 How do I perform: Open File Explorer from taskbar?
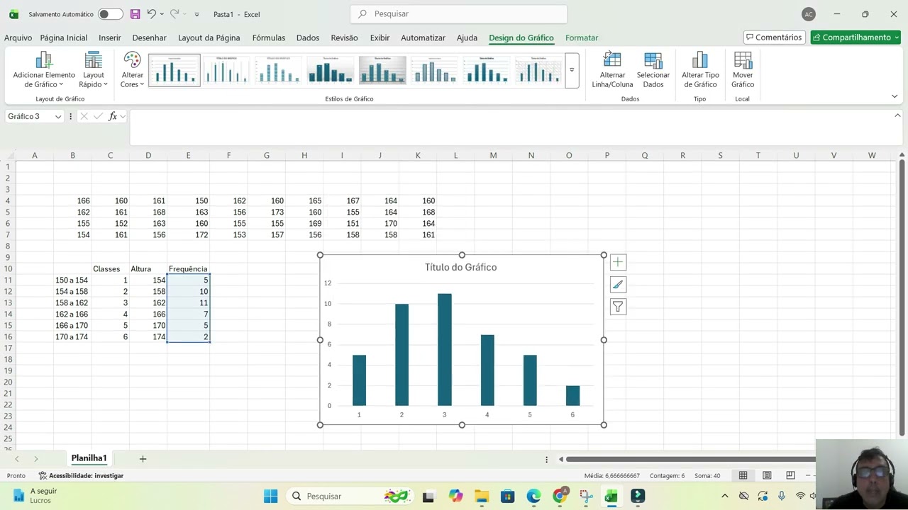482,496
